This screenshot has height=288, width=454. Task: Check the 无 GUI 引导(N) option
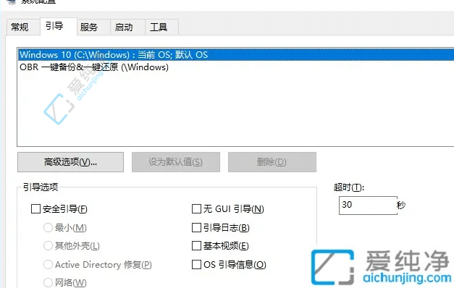197,208
